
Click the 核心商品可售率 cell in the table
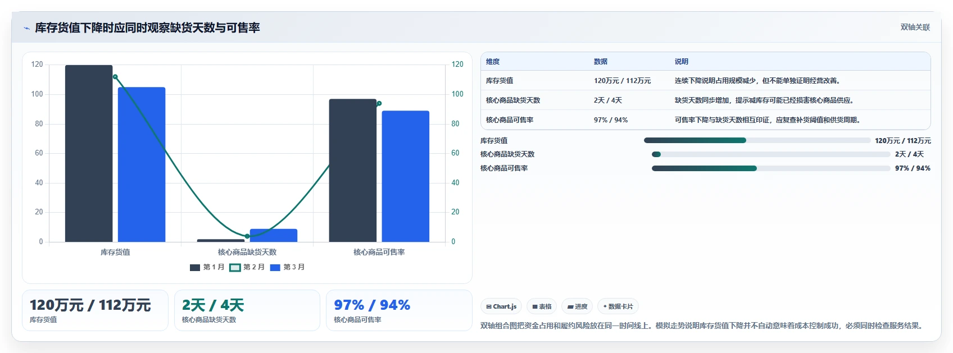[x=510, y=120]
